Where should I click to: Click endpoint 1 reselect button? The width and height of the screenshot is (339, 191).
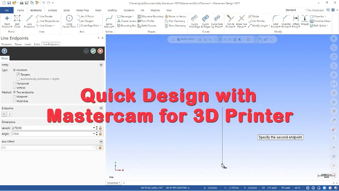(x=4, y=114)
